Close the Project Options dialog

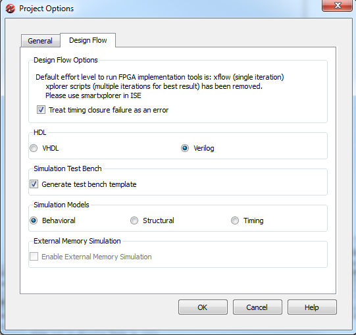(337, 5)
